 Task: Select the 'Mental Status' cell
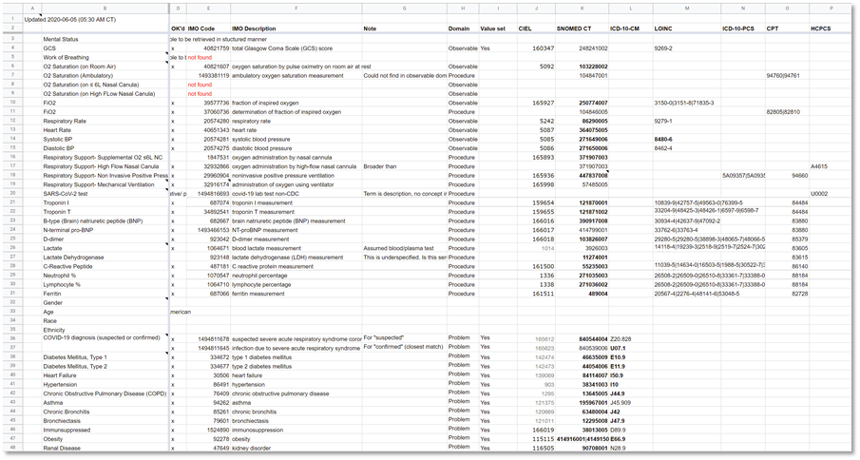[x=62, y=39]
